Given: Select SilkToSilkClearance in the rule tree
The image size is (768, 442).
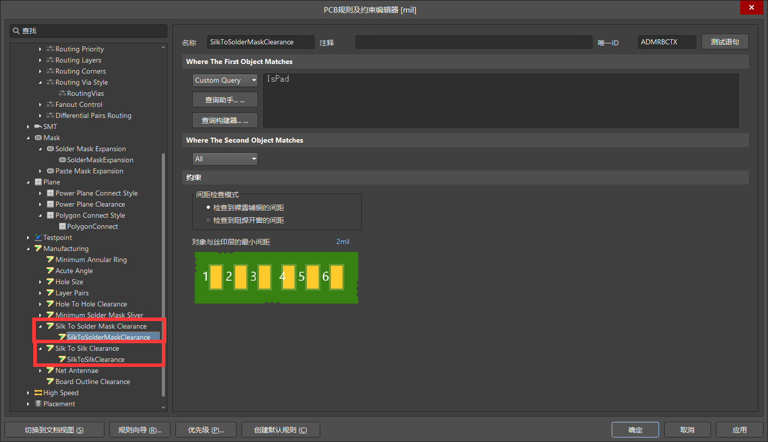Looking at the screenshot, I should click(95, 359).
